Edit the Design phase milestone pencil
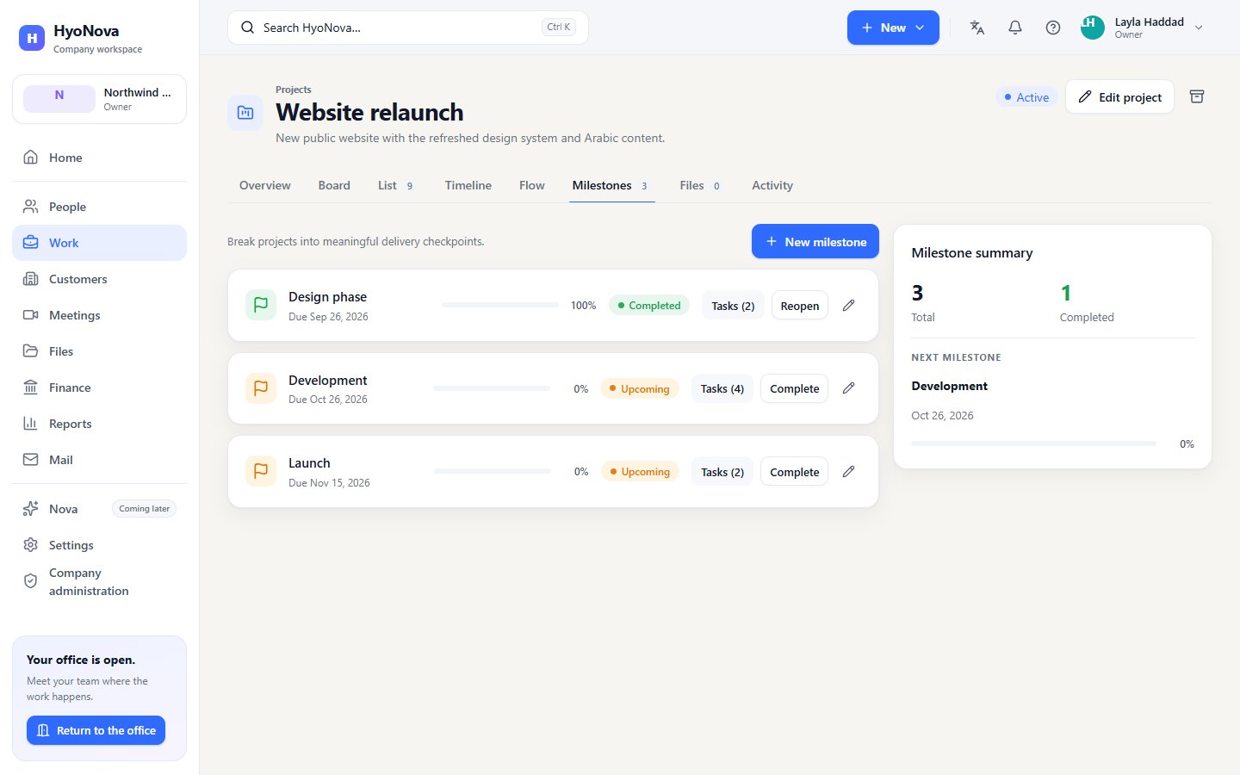Image resolution: width=1240 pixels, height=775 pixels. click(x=848, y=306)
